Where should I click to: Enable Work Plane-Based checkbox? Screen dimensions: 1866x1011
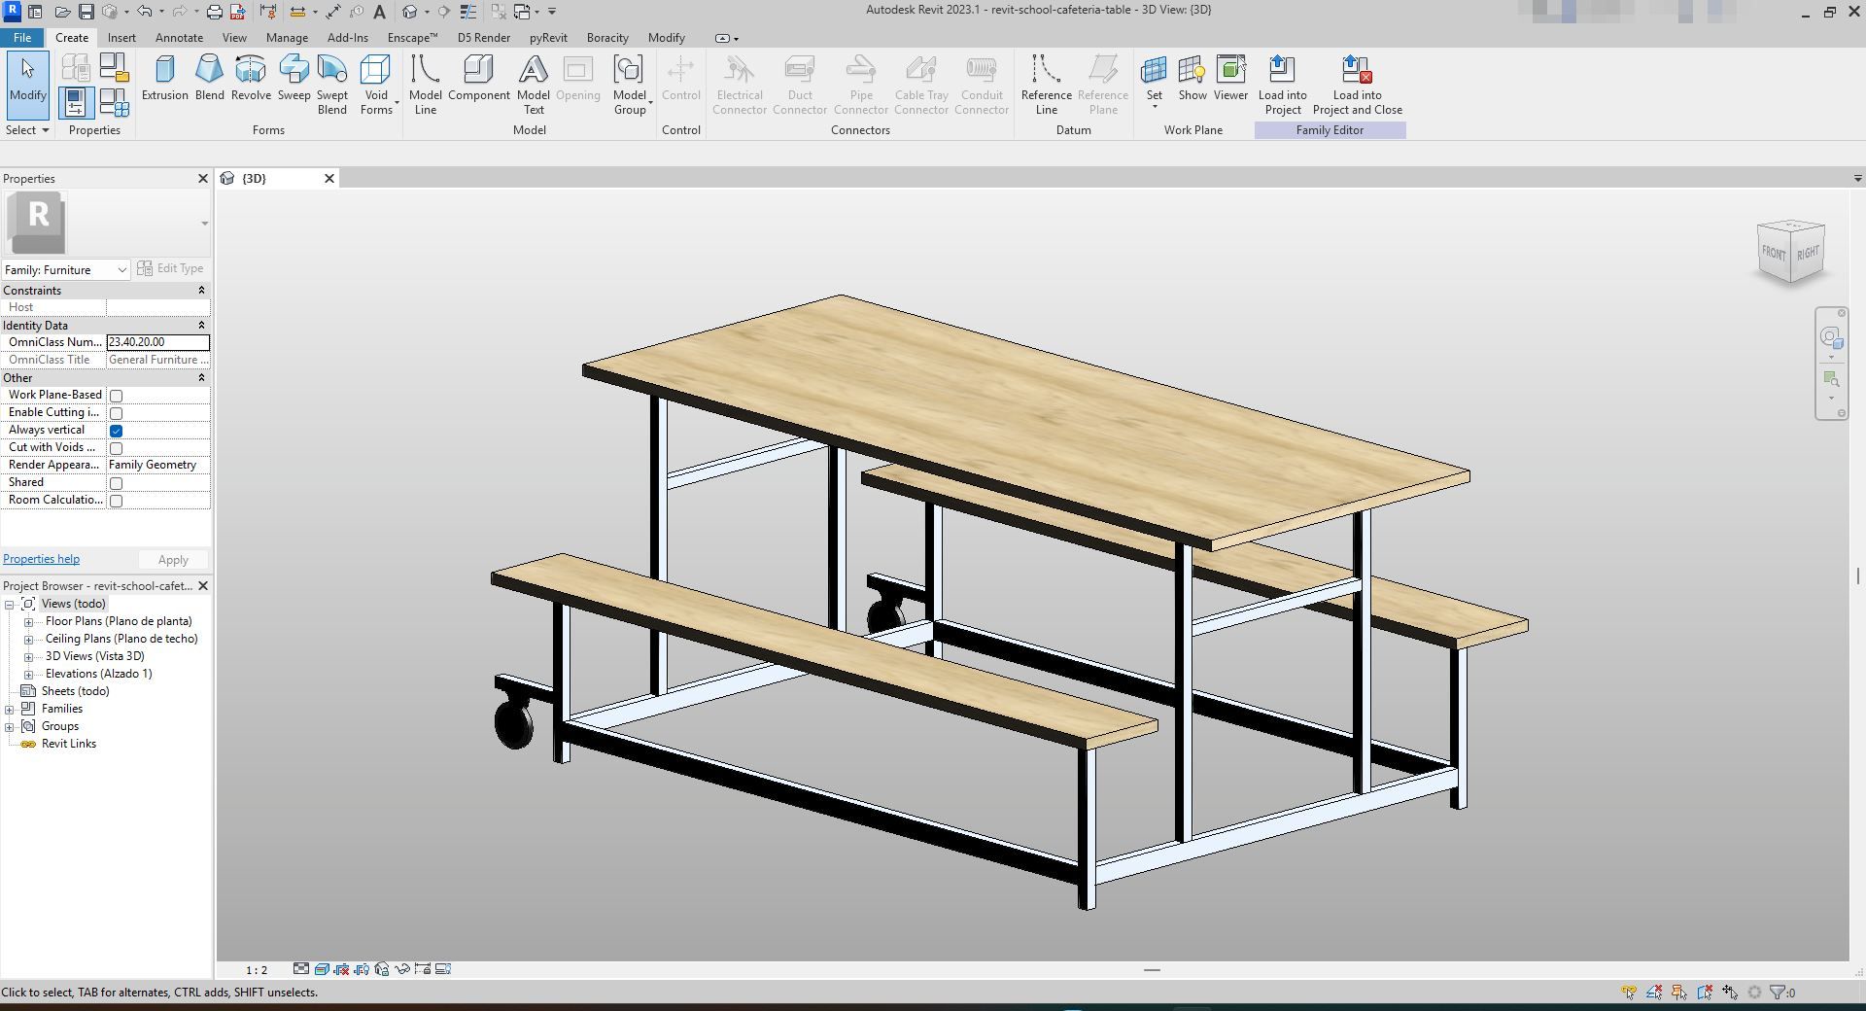click(116, 396)
